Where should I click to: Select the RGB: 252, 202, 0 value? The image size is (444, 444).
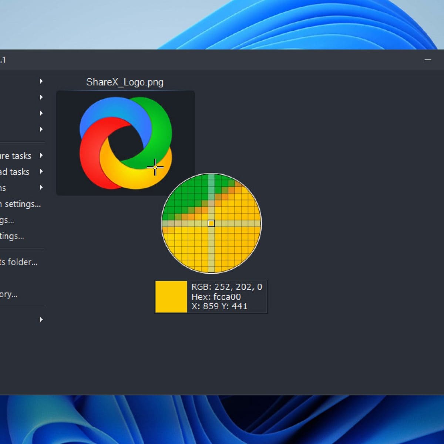coord(226,287)
